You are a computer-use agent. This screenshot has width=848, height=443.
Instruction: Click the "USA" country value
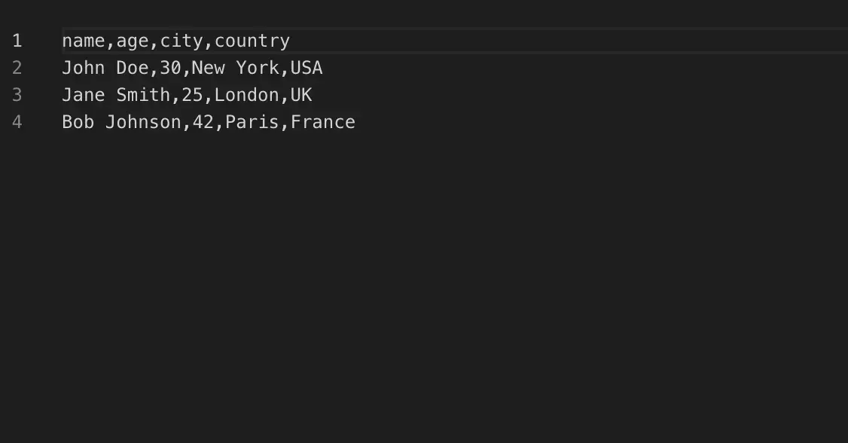coord(307,68)
